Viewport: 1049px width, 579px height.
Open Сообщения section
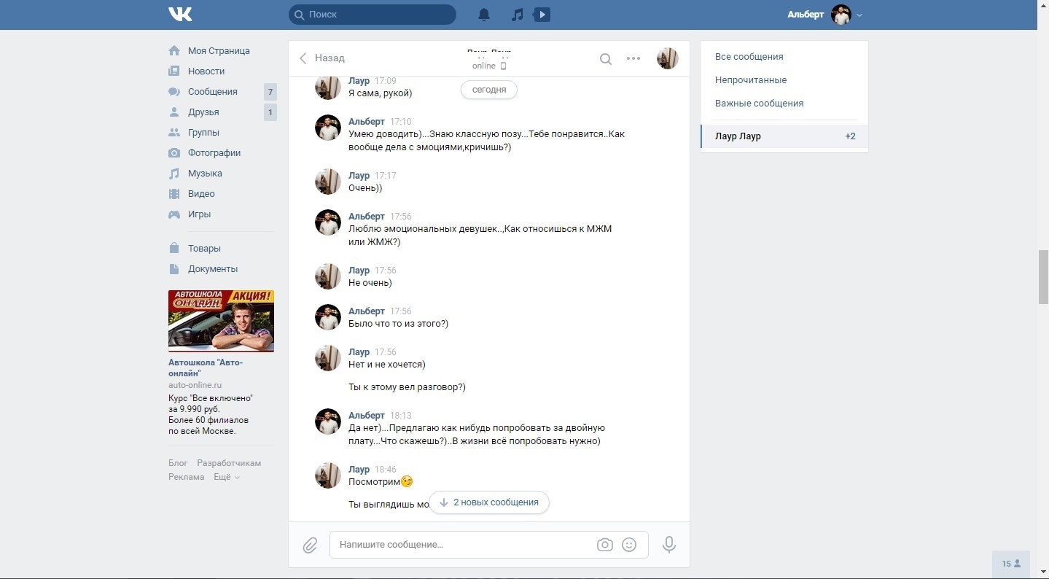(213, 92)
